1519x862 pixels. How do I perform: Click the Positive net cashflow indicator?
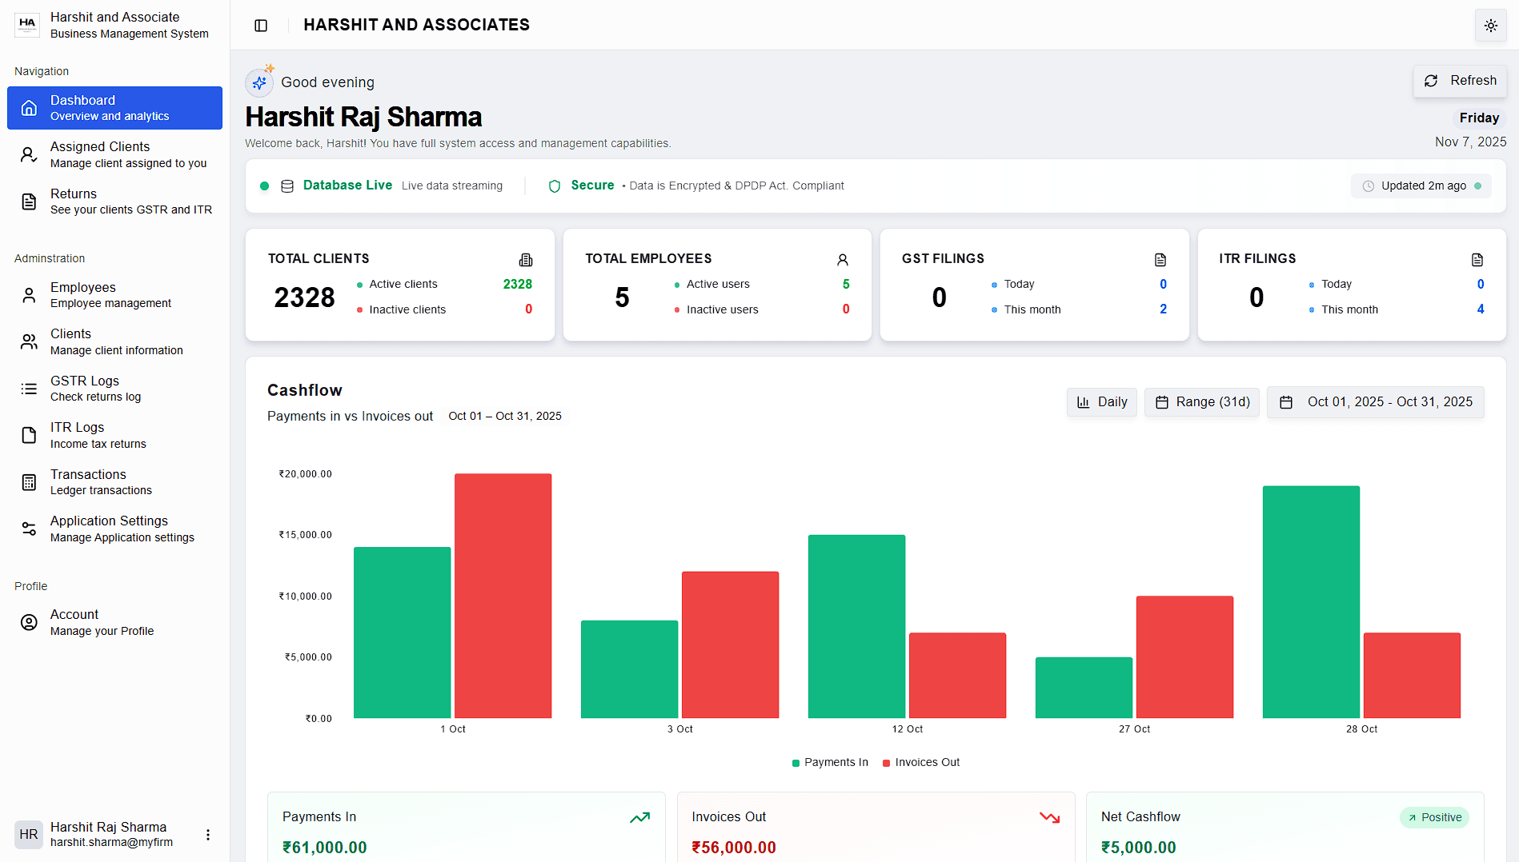point(1434,817)
